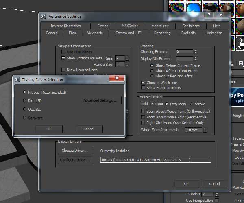
Task: Click the Handle size input field
Action: [120, 64]
